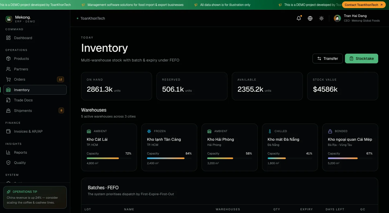Click the Reserved value 506.1k

(173, 89)
